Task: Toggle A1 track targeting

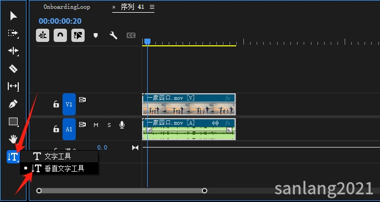Action: 69,129
